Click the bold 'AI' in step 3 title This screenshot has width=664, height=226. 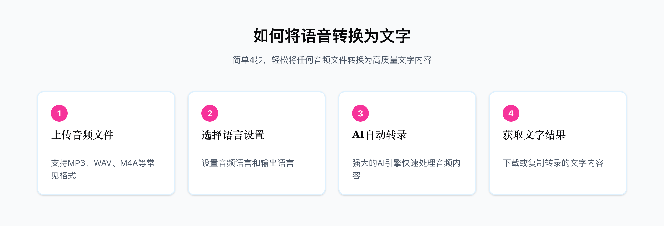[358, 135]
